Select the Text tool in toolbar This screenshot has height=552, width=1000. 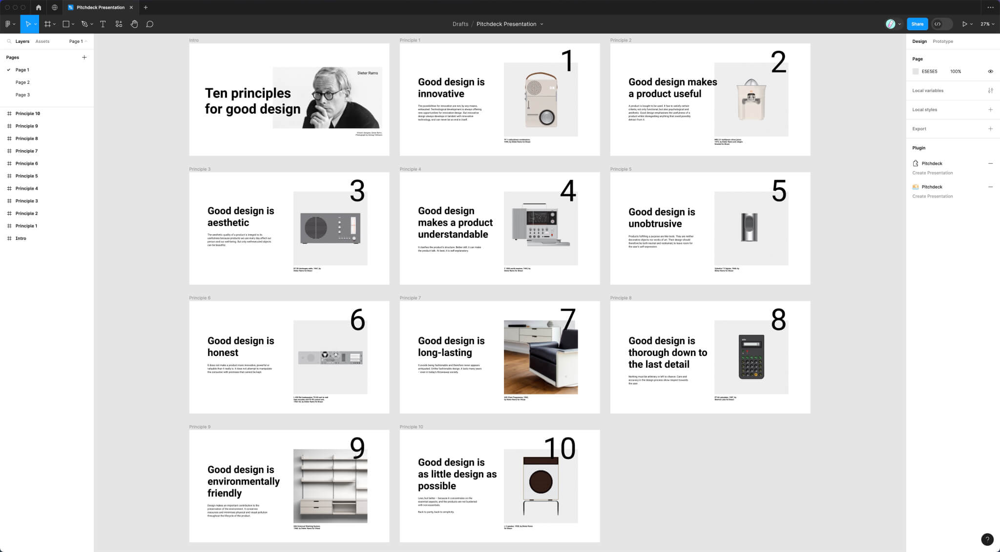click(104, 24)
